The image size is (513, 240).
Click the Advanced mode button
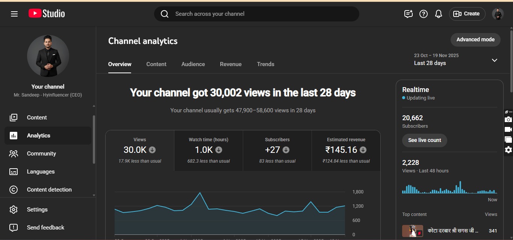click(x=475, y=39)
